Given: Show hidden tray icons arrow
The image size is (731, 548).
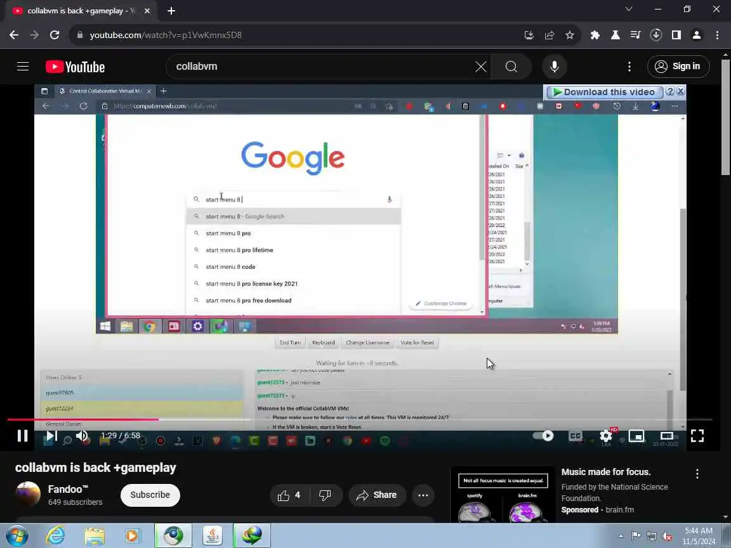Looking at the screenshot, I should pyautogui.click(x=621, y=536).
